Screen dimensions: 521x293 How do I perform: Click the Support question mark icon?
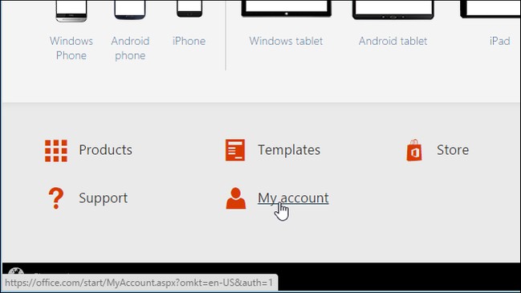point(56,198)
